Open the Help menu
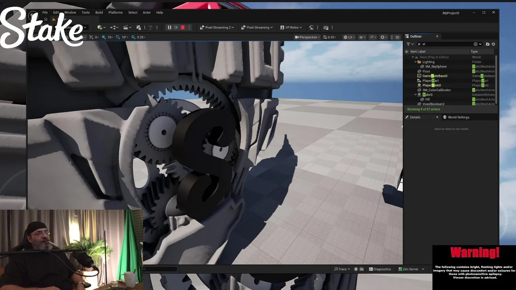Image resolution: width=516 pixels, height=290 pixels. [x=160, y=12]
